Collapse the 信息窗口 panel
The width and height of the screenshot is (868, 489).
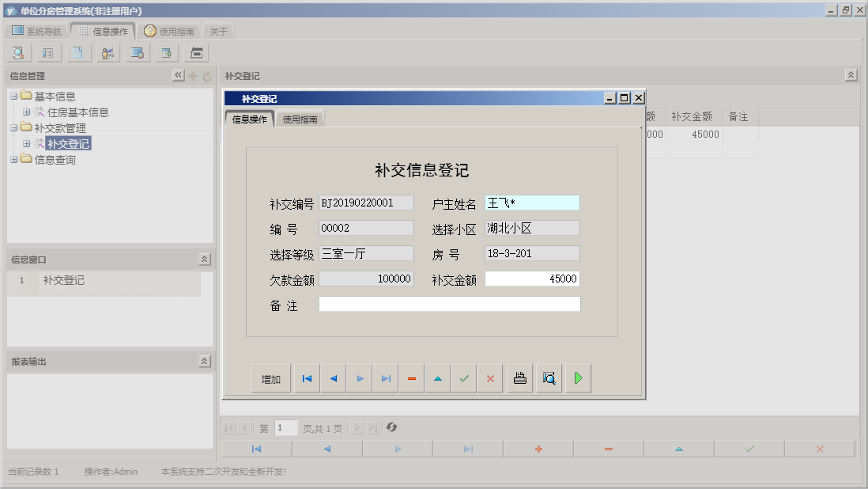click(202, 258)
